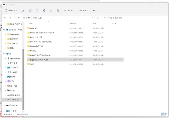169x118 pixels.
Task: Click the Refresh icon beside the address bar
Action: pos(98,18)
